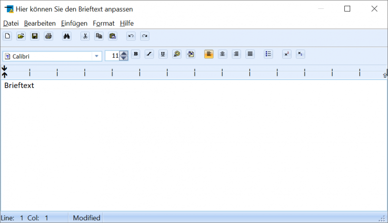Toggle bullet list formatting
Viewport: 388px width, 223px height.
(x=268, y=54)
